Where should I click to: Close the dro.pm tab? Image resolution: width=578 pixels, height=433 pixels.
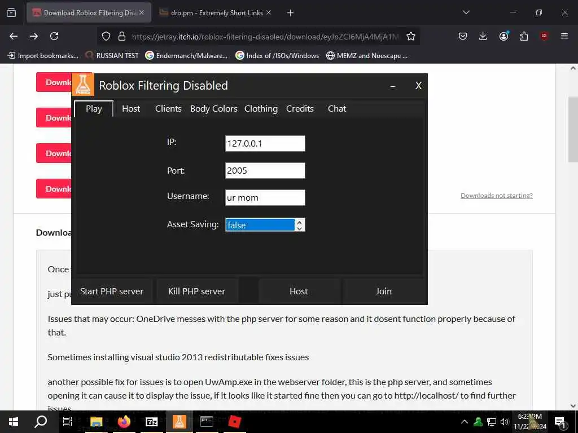click(269, 12)
